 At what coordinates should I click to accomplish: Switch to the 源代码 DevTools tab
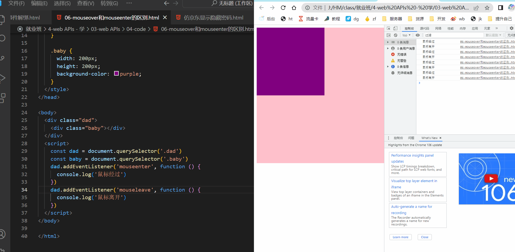pos(424,28)
